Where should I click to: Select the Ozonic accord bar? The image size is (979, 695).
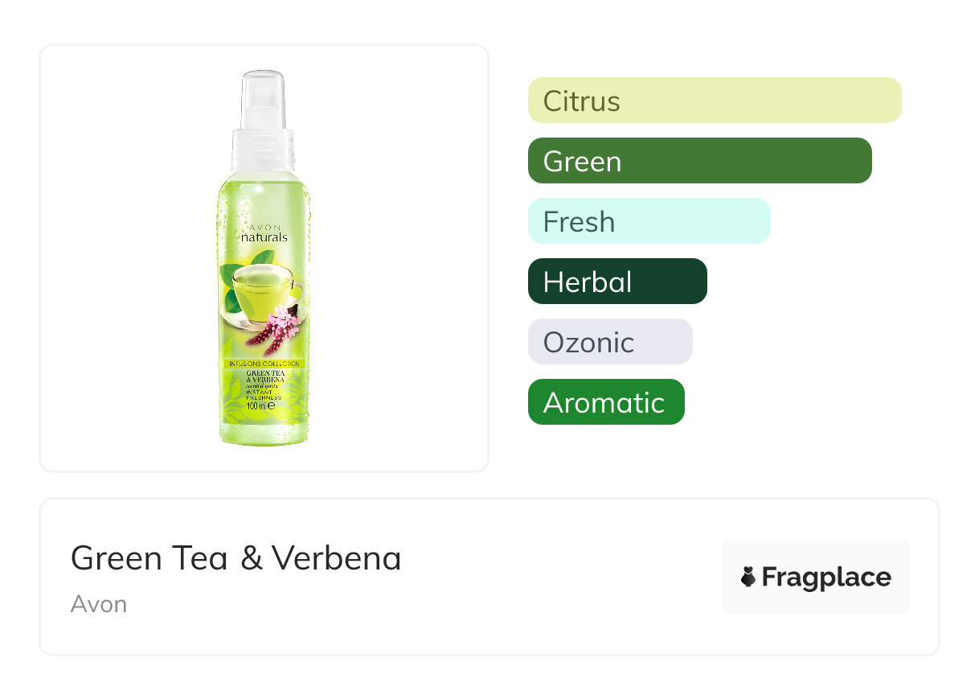coord(610,342)
